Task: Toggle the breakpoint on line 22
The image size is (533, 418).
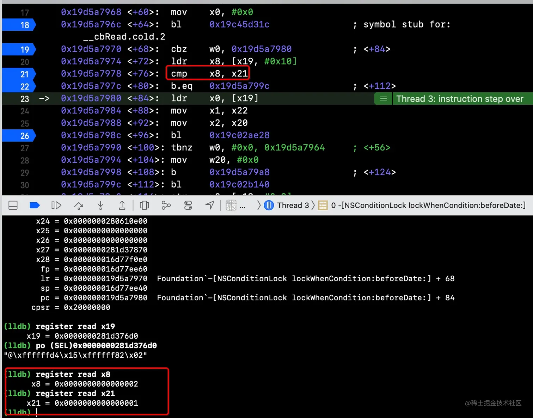Action: (19, 87)
